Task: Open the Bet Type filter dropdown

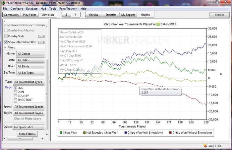Action: point(30,73)
